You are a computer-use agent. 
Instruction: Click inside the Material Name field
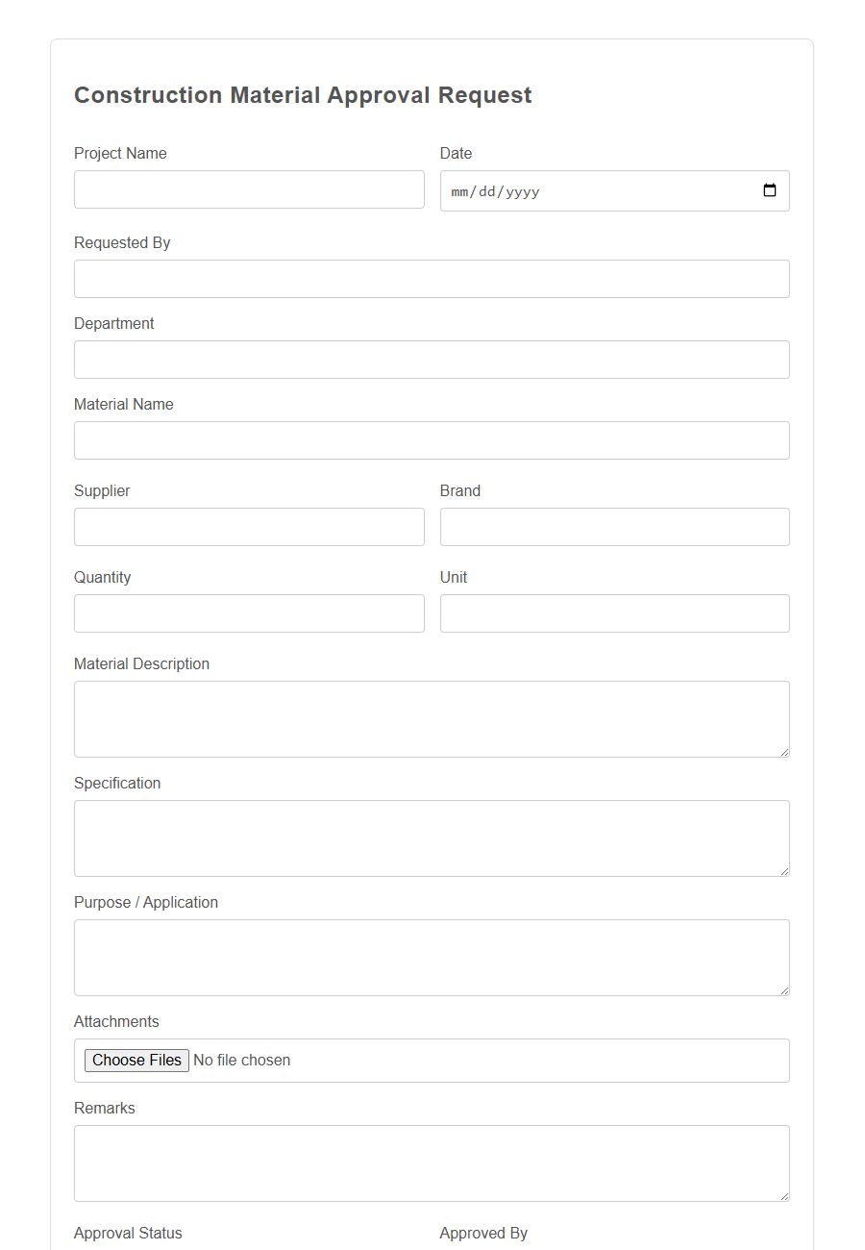pyautogui.click(x=432, y=439)
